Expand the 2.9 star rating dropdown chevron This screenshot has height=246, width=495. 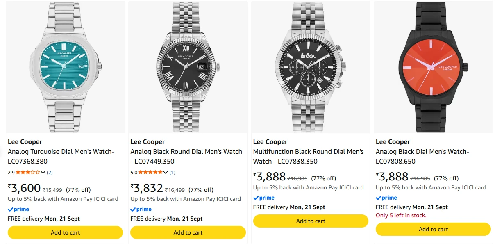[x=43, y=172]
